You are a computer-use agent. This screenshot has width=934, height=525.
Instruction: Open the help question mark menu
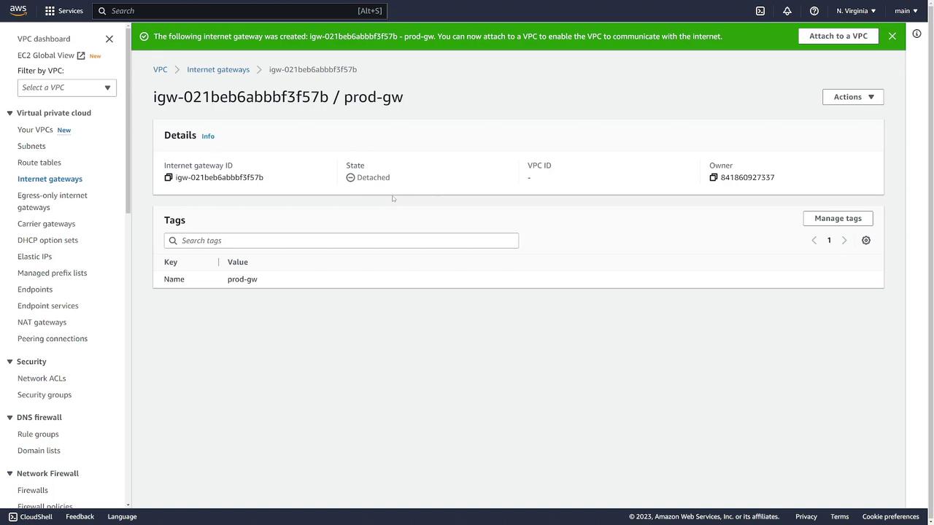pyautogui.click(x=814, y=11)
